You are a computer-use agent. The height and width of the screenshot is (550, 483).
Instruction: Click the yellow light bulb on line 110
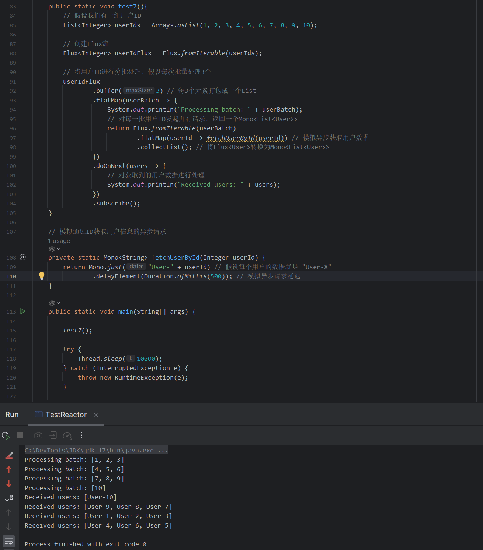coord(42,276)
